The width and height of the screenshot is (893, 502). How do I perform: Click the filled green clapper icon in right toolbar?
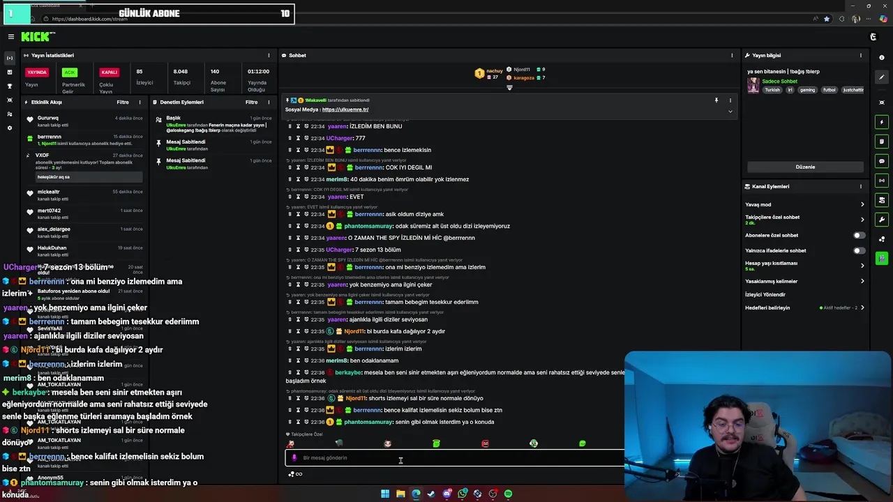882,258
